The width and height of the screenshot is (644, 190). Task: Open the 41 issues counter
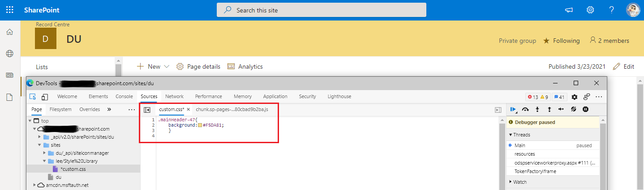point(559,97)
